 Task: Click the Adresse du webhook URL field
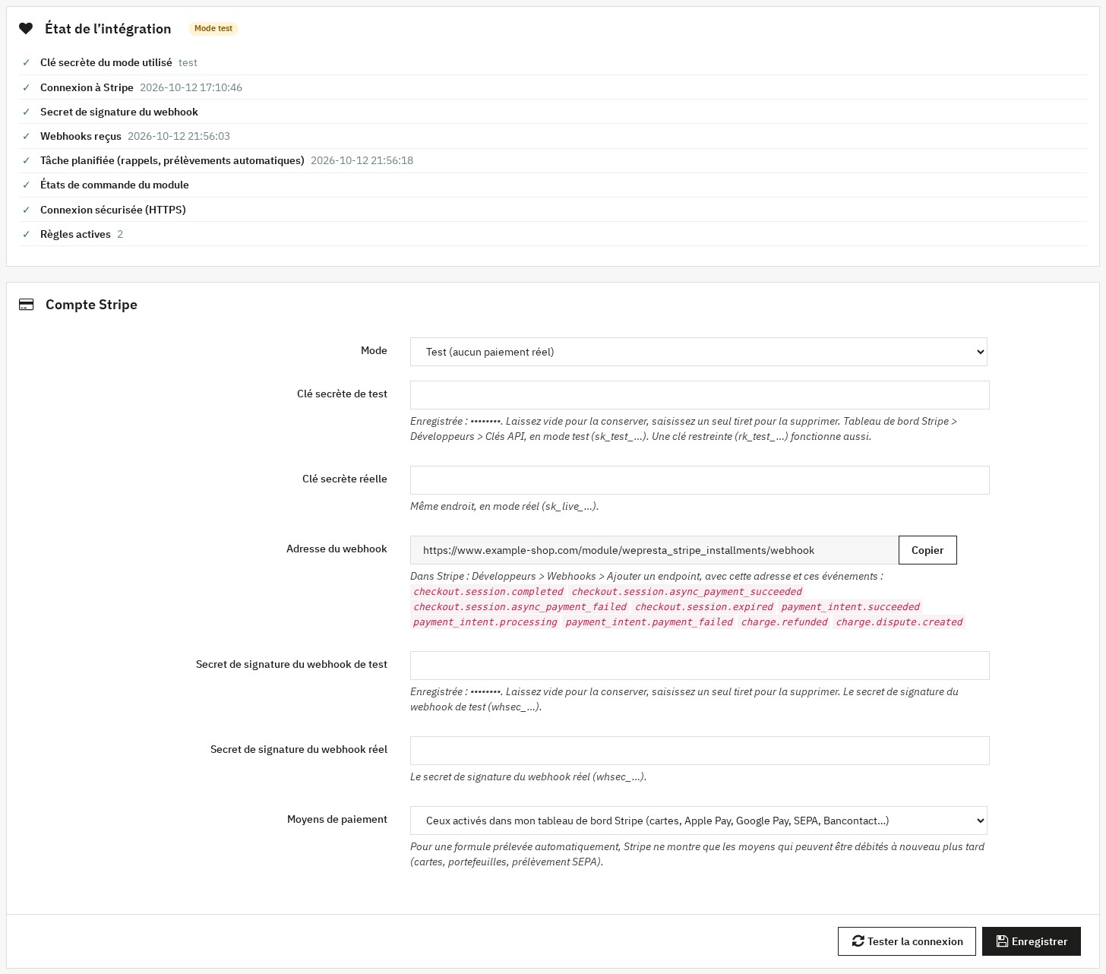(x=654, y=550)
